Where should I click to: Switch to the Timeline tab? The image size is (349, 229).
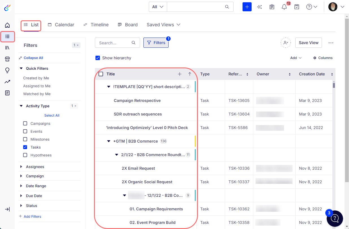tap(96, 25)
